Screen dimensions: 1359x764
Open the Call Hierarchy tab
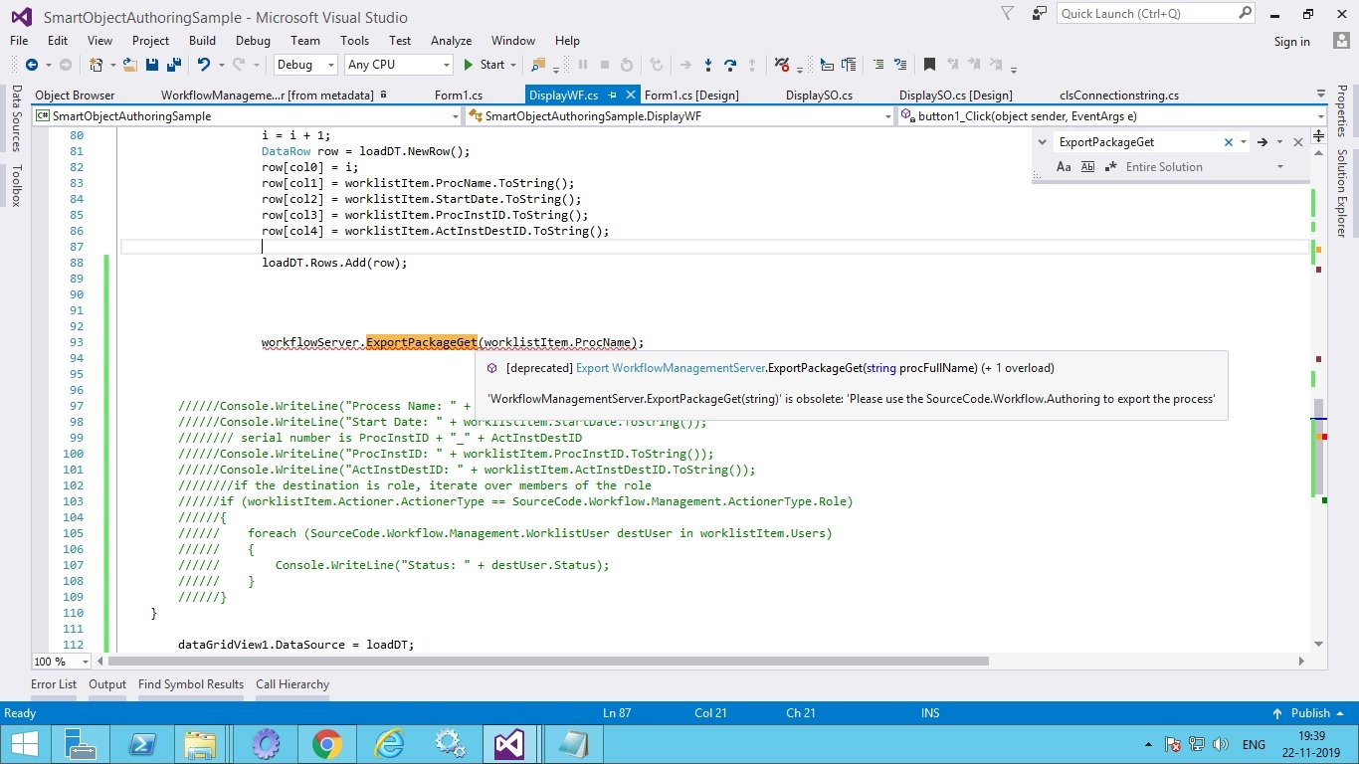[292, 684]
